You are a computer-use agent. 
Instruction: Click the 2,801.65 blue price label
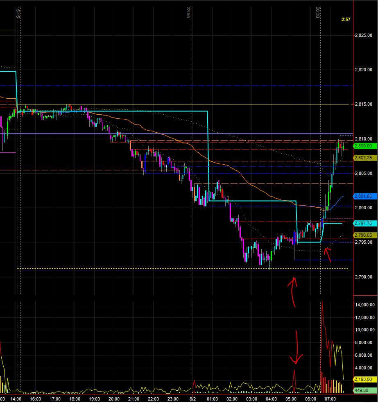[x=365, y=196]
